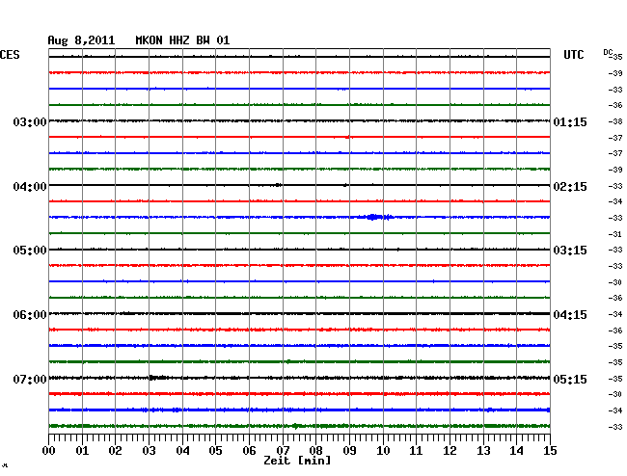Select the 06:00 local time label
627x476 pixels.
[x=30, y=315]
